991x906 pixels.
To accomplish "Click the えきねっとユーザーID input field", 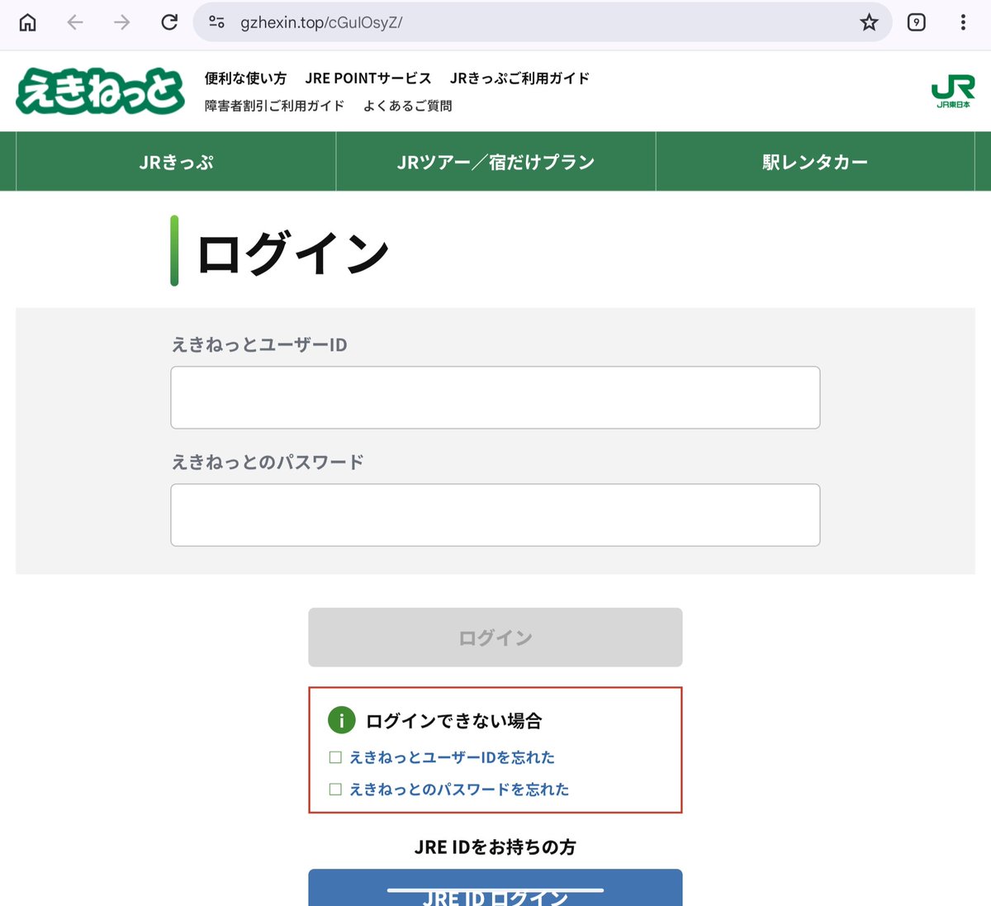I will click(x=495, y=397).
